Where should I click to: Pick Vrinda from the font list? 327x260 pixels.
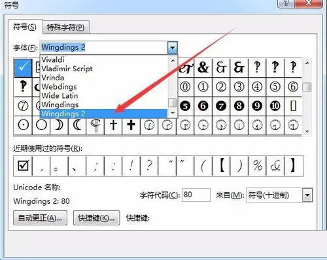click(x=104, y=78)
